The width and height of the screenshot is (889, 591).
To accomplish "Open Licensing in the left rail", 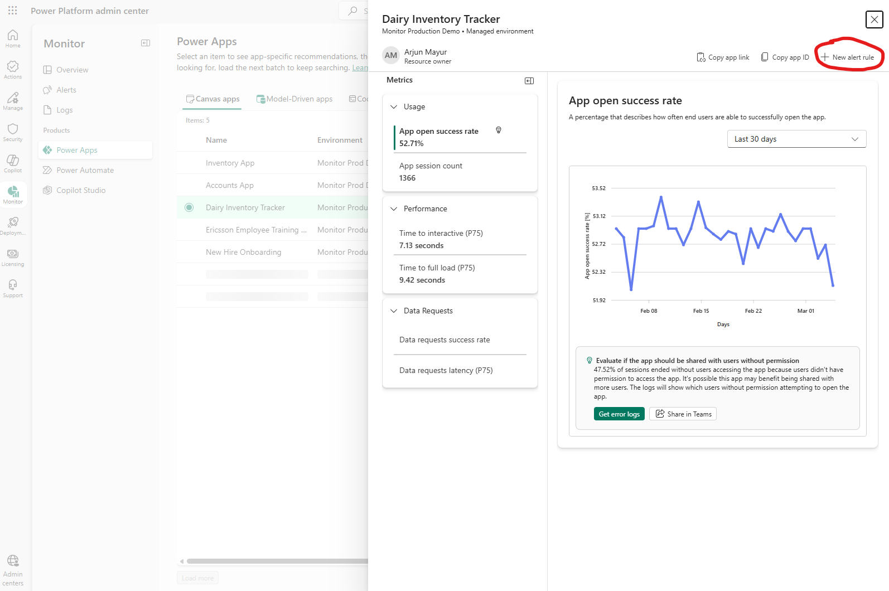I will pos(13,257).
